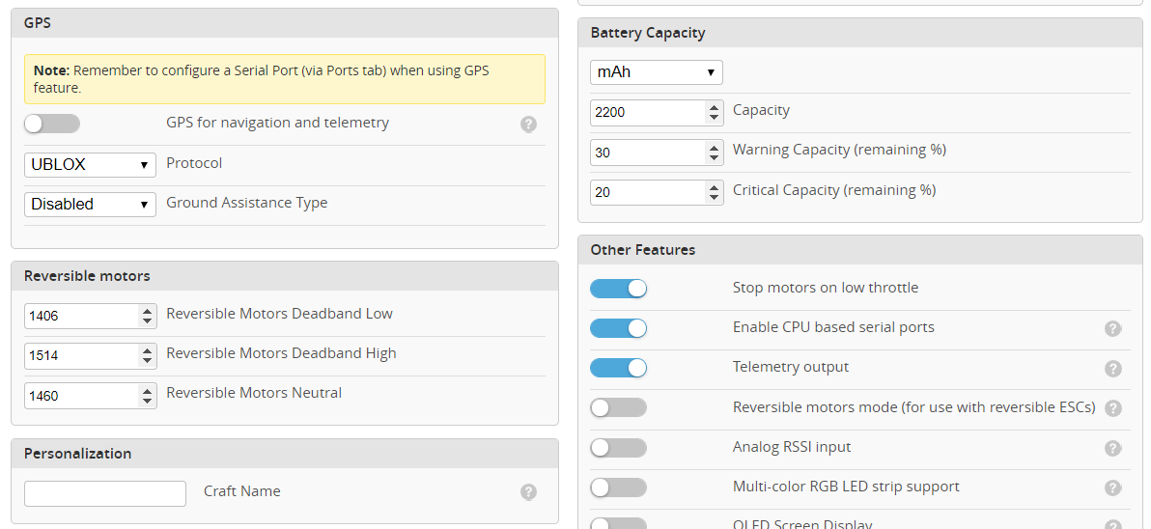Image resolution: width=1151 pixels, height=529 pixels.
Task: Click help icon for Enable CPU based serial ports
Action: click(1112, 328)
